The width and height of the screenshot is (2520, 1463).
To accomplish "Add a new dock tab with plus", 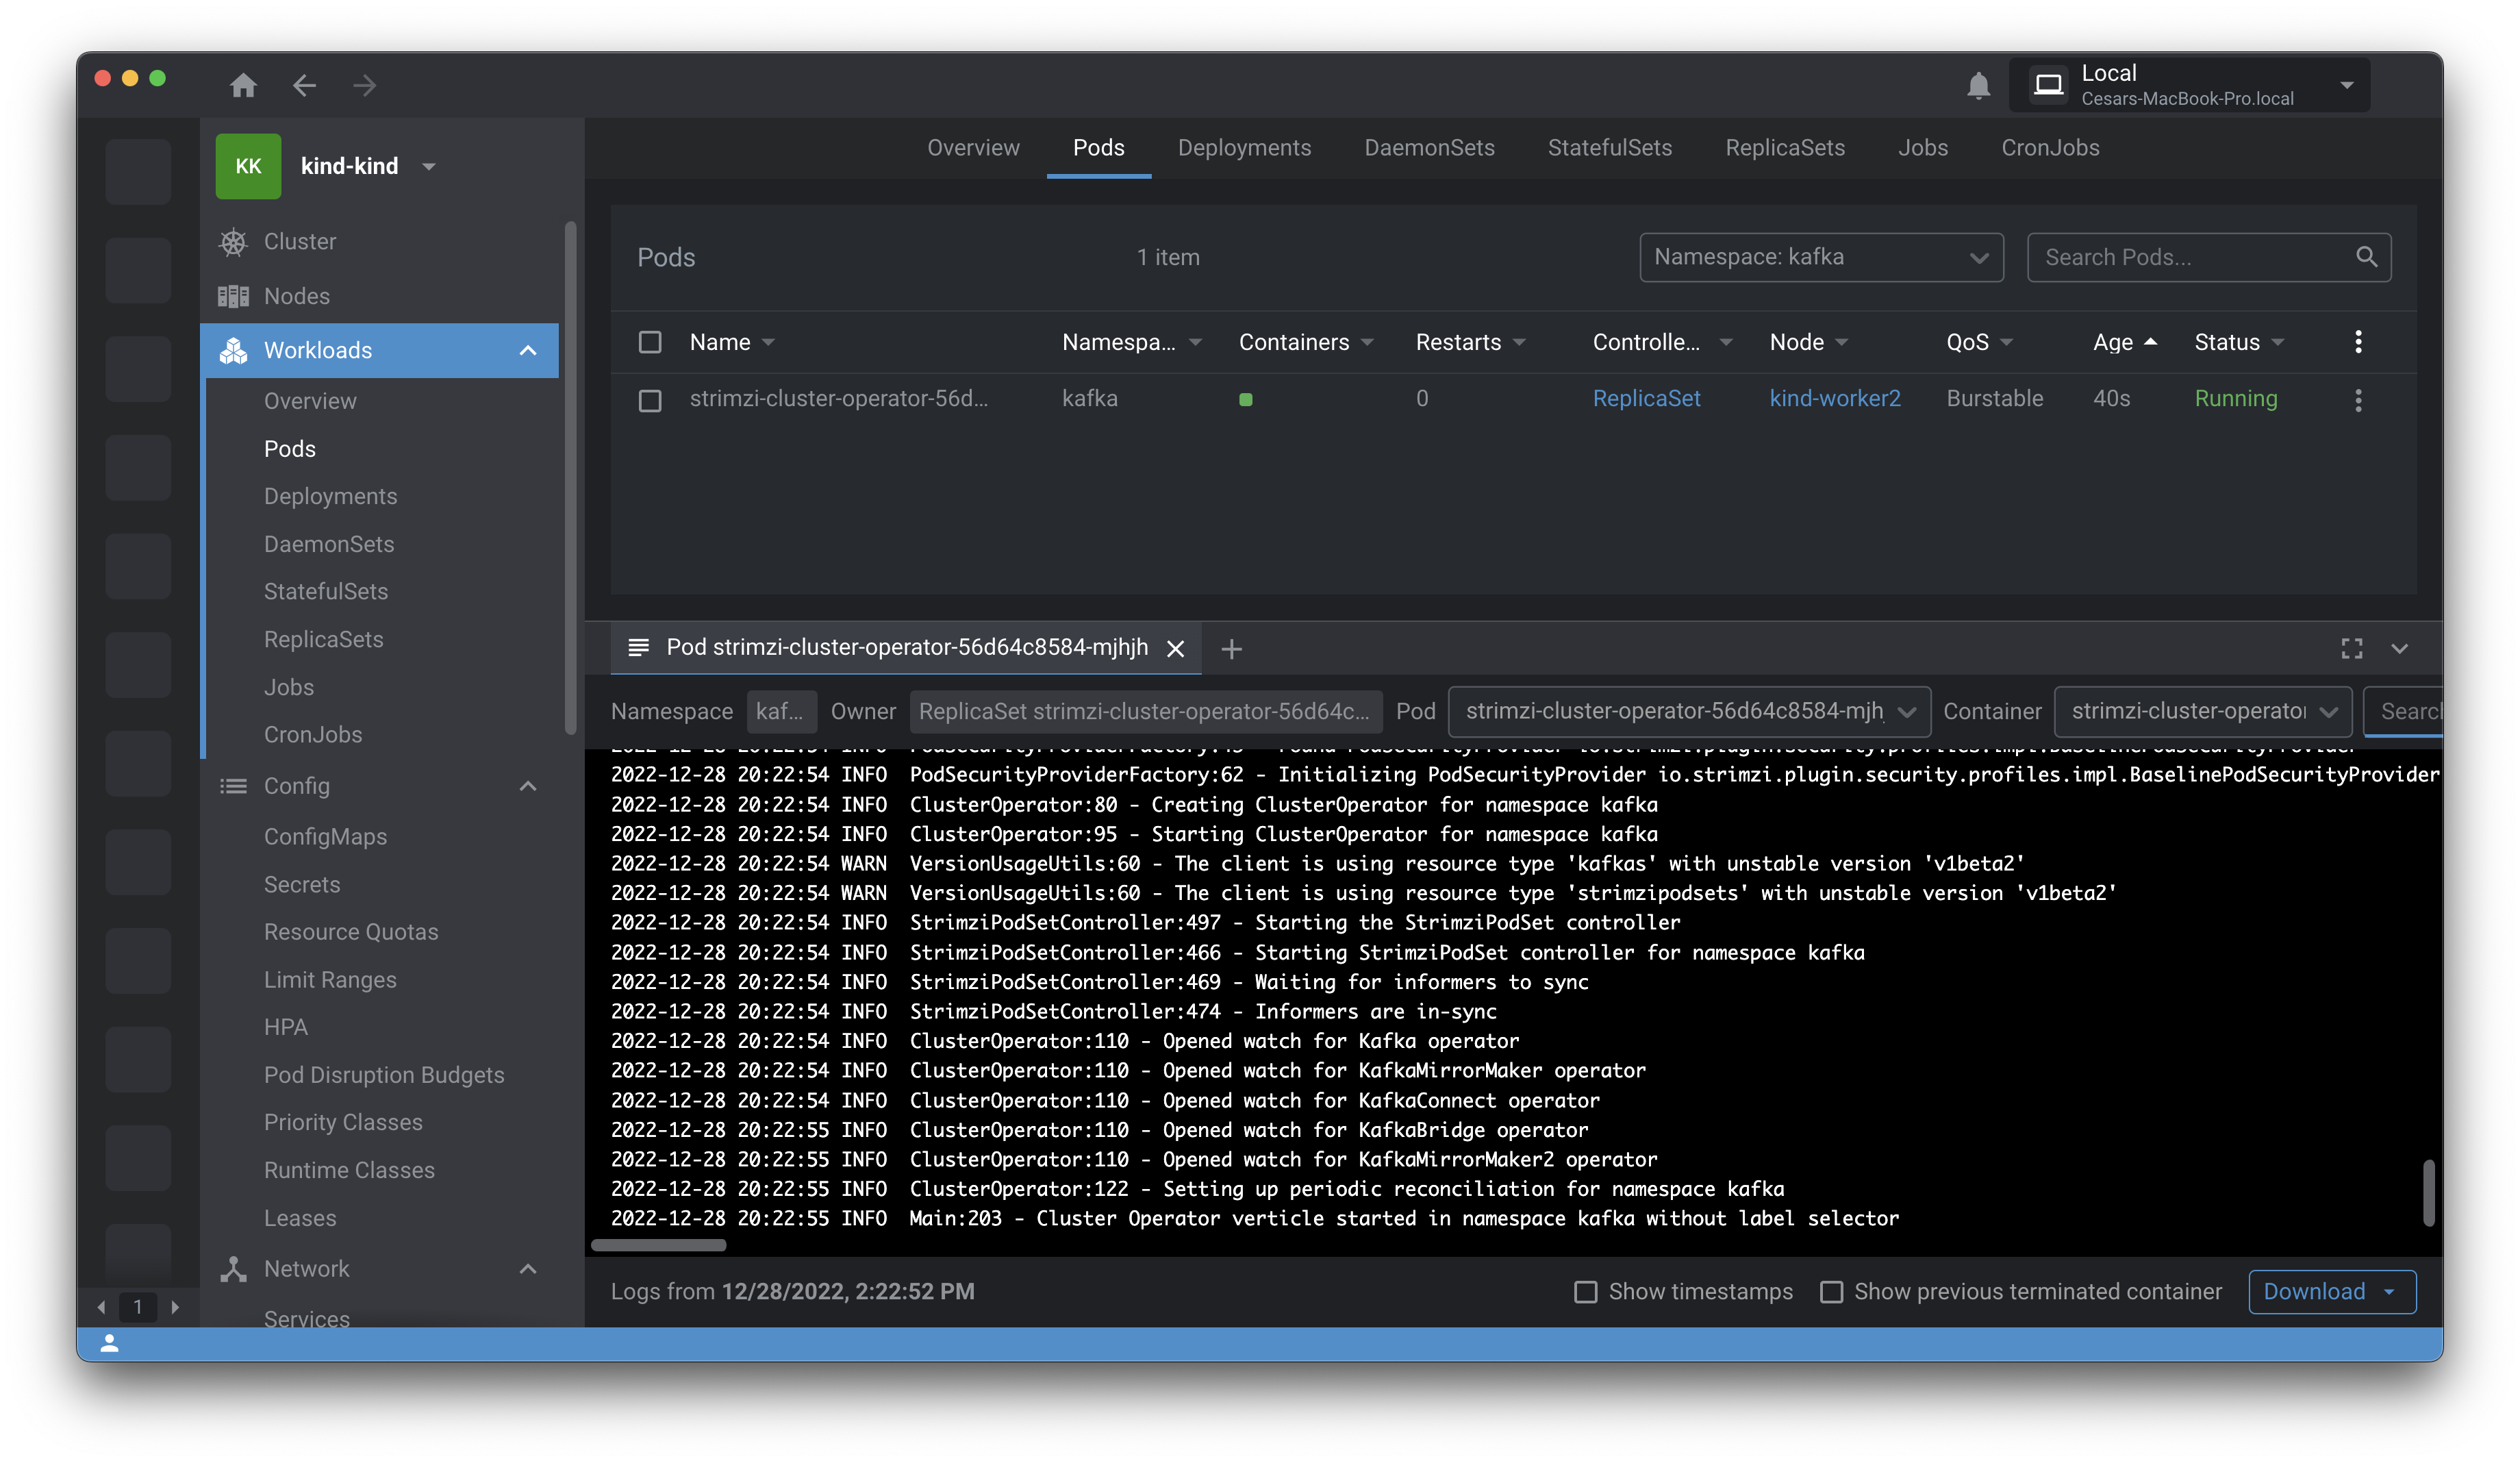I will tap(1232, 649).
